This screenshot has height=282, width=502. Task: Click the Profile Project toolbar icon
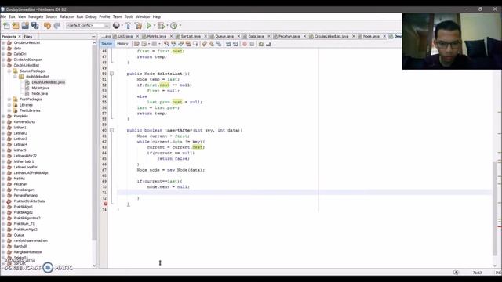click(173, 26)
